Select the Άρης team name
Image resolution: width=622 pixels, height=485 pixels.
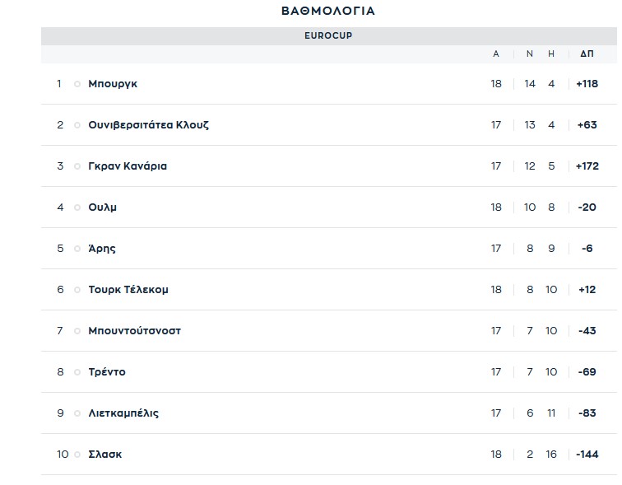click(x=102, y=249)
